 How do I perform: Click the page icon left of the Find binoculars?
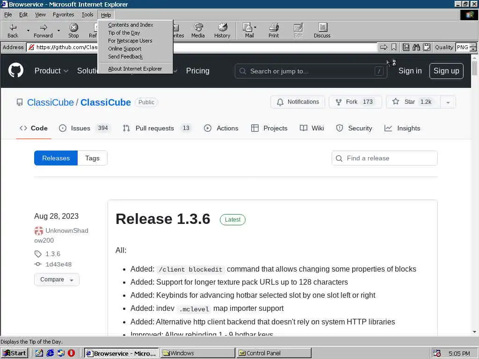point(406,47)
